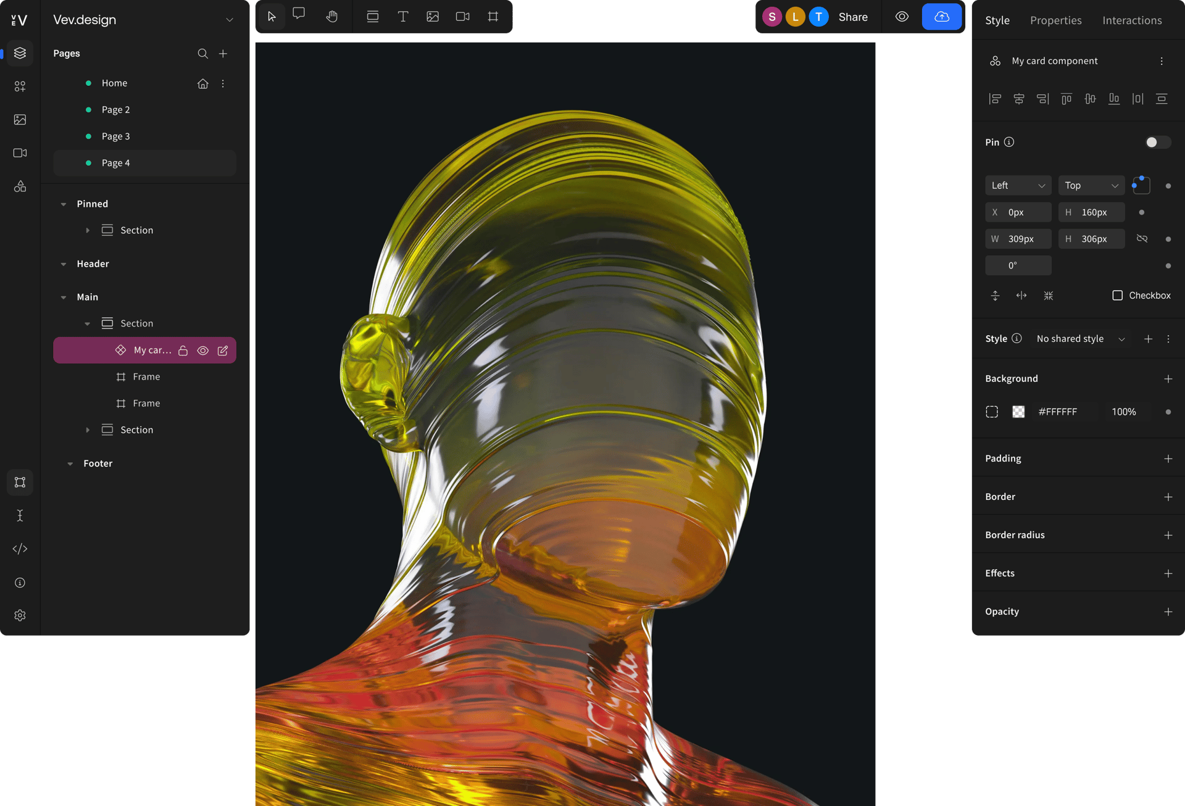Collapse the Pinned group

(64, 204)
